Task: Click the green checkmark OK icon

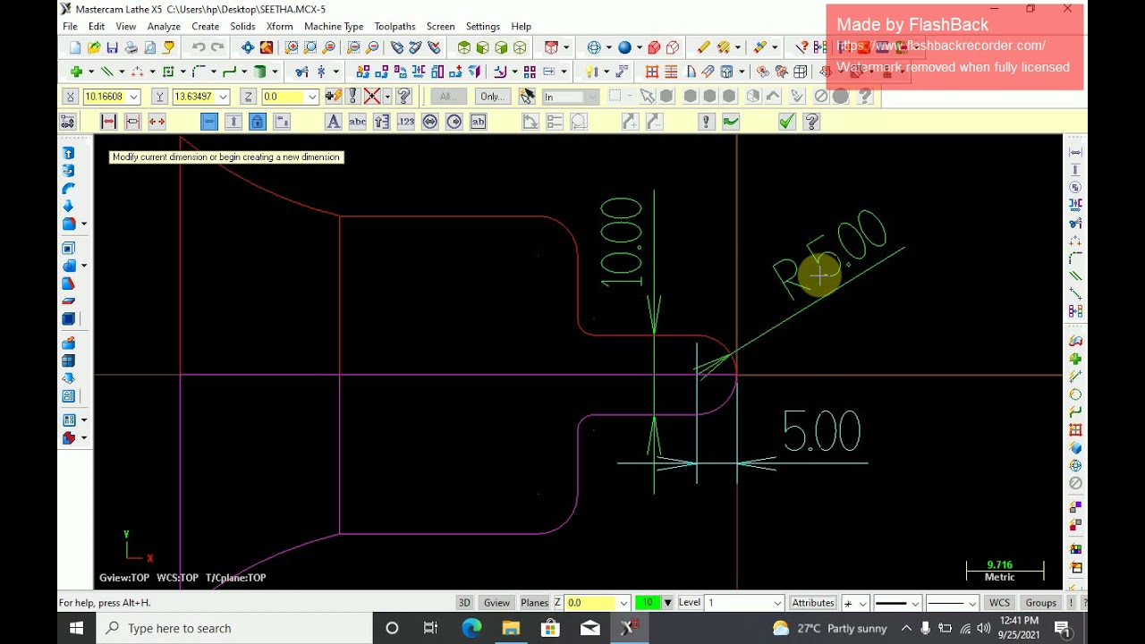Action: click(x=786, y=122)
